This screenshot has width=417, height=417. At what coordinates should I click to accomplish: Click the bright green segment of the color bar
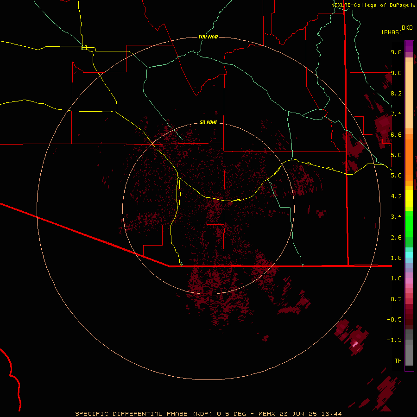(x=409, y=223)
